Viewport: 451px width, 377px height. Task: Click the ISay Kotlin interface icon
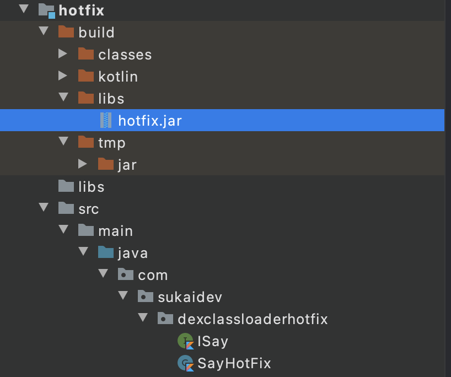(186, 341)
